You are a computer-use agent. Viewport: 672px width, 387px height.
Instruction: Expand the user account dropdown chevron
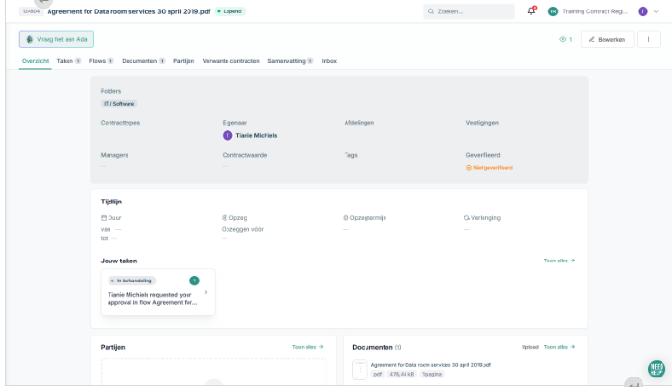(656, 11)
